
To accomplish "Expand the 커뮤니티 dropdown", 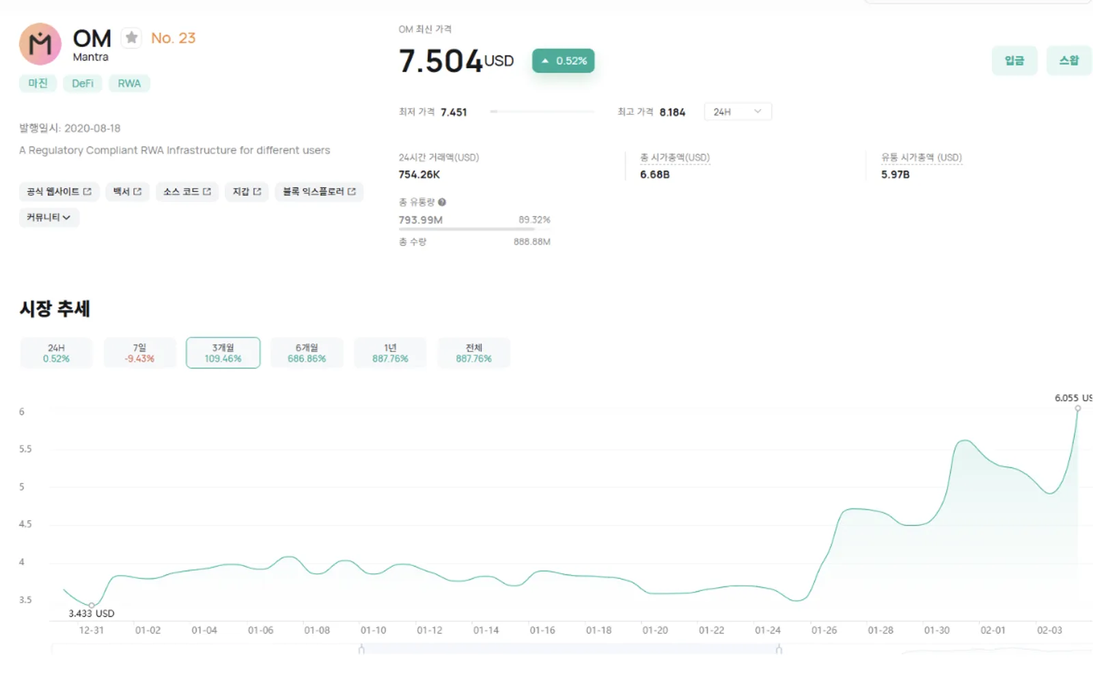I will coord(49,218).
